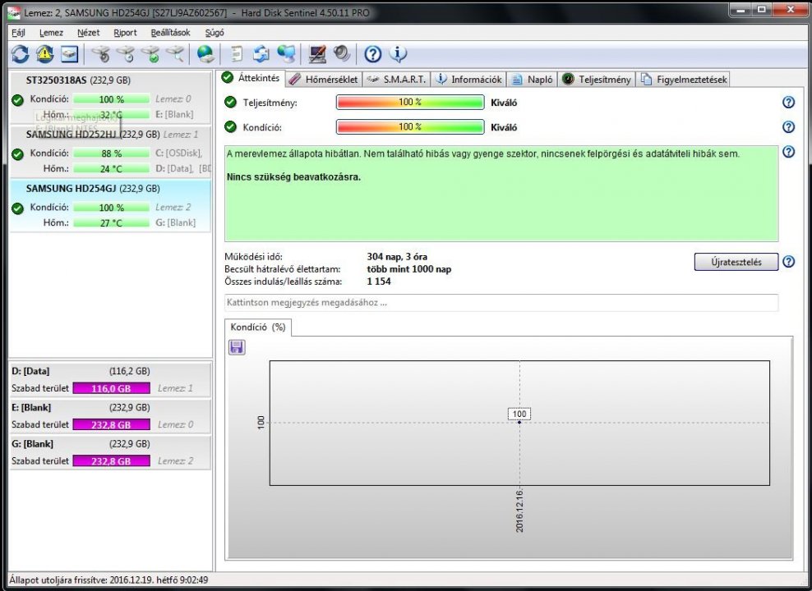This screenshot has width=812, height=591.
Task: Click the text több mint 1000 nap
Action: tap(409, 269)
